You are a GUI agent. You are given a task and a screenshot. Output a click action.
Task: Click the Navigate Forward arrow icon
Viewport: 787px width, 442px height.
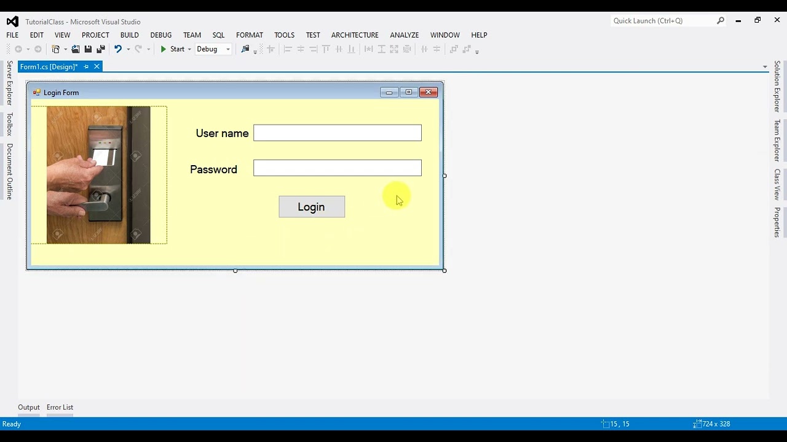tap(38, 49)
